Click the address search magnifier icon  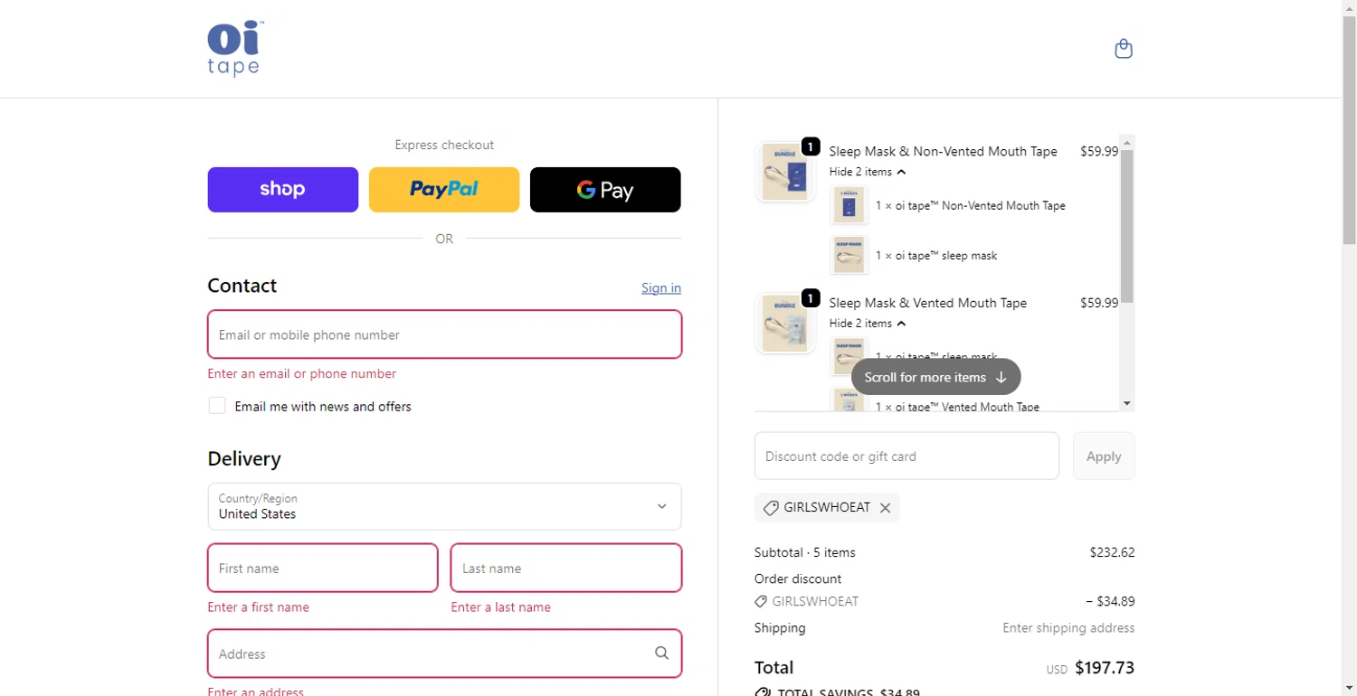(x=661, y=654)
